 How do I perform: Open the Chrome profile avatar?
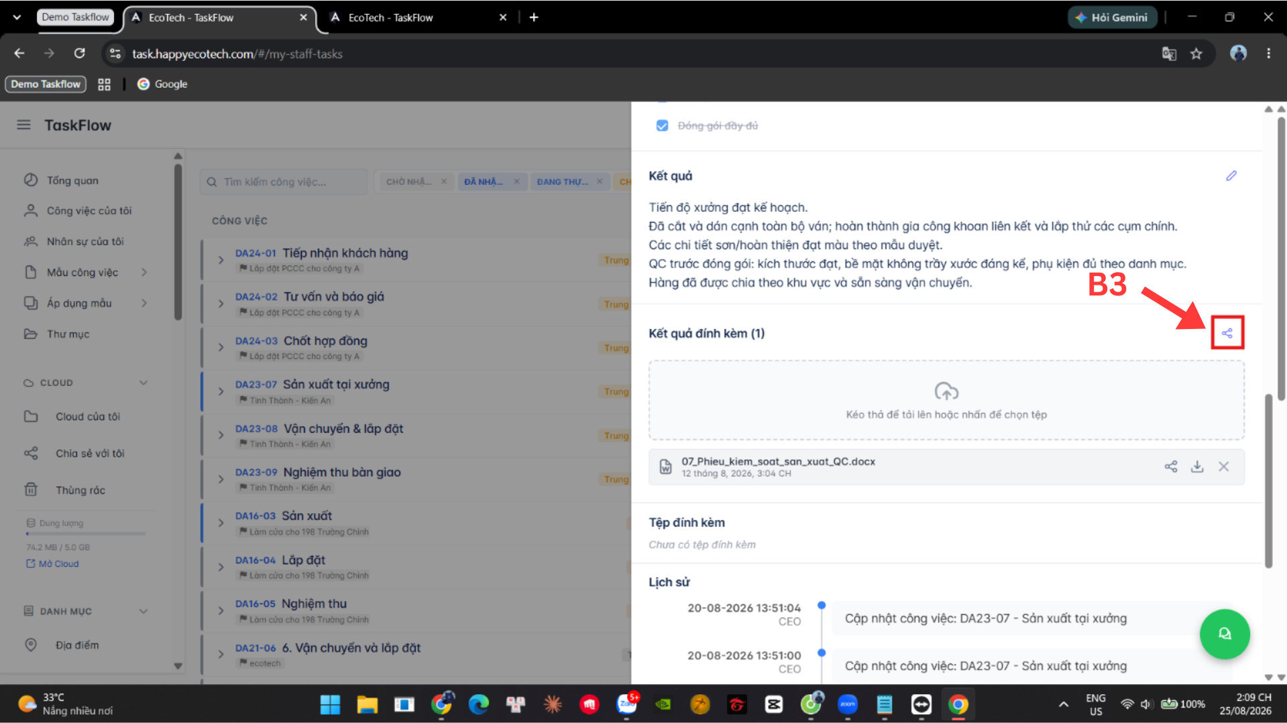pos(1238,54)
